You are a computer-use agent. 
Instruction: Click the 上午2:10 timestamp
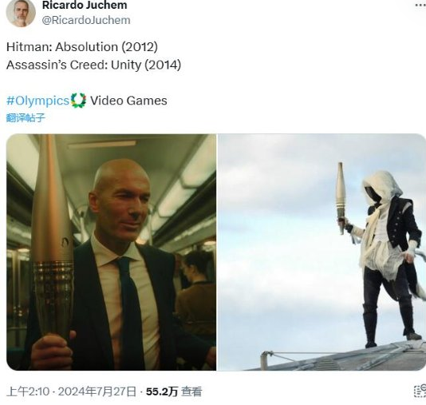(28, 391)
